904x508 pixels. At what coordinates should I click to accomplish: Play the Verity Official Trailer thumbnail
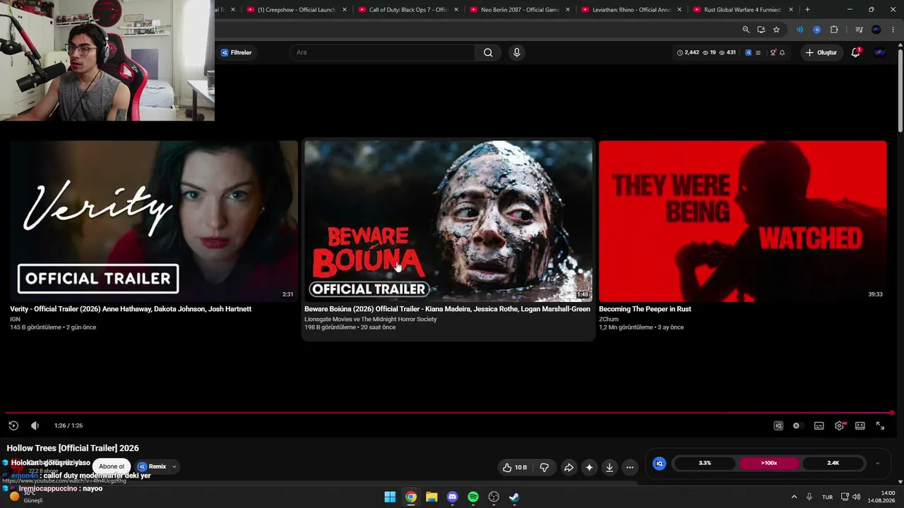pyautogui.click(x=154, y=221)
